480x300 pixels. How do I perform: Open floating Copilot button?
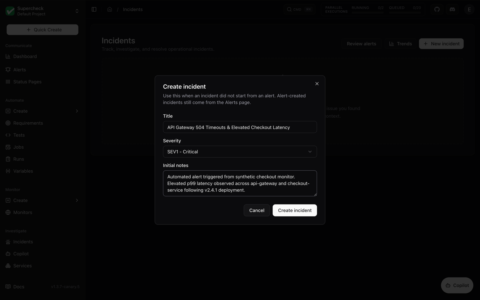point(457,285)
